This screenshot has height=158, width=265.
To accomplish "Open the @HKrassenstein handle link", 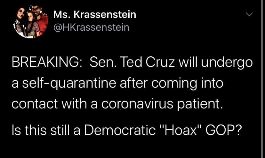I will tap(91, 28).
